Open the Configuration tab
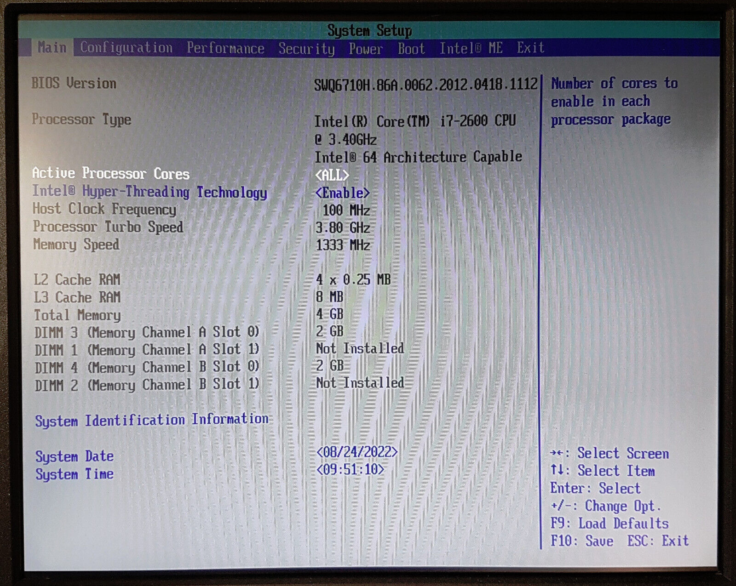736x586 pixels. point(126,48)
